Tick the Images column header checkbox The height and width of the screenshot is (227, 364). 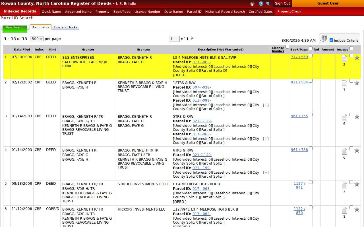[x=351, y=49]
